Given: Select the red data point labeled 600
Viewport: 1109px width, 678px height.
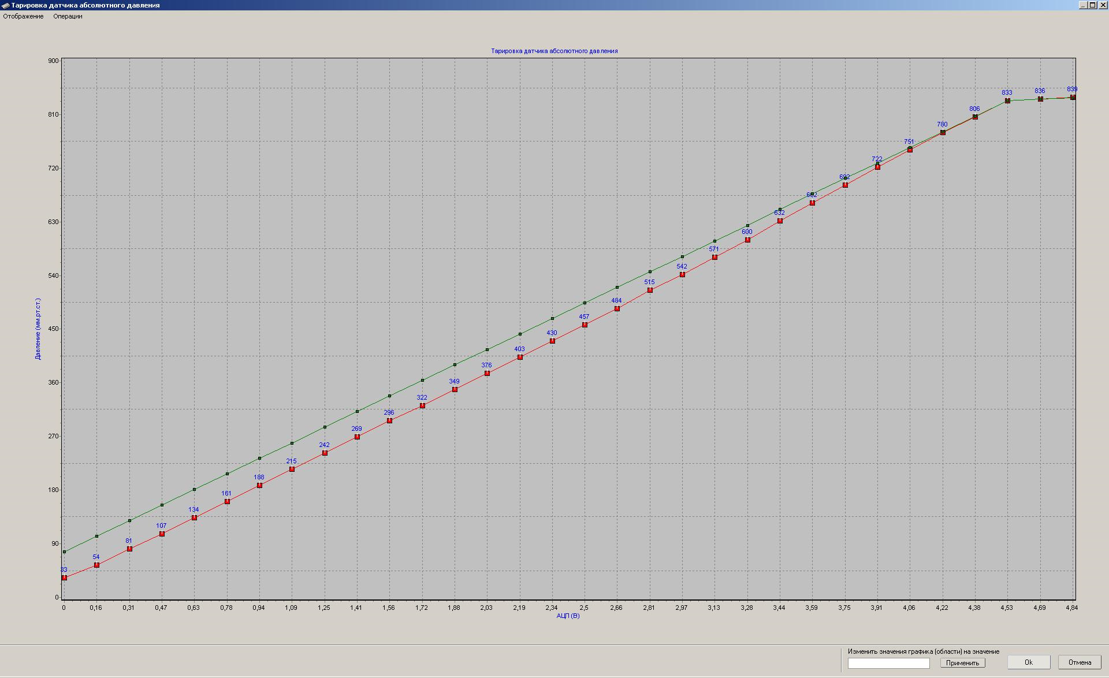Looking at the screenshot, I should (x=747, y=240).
